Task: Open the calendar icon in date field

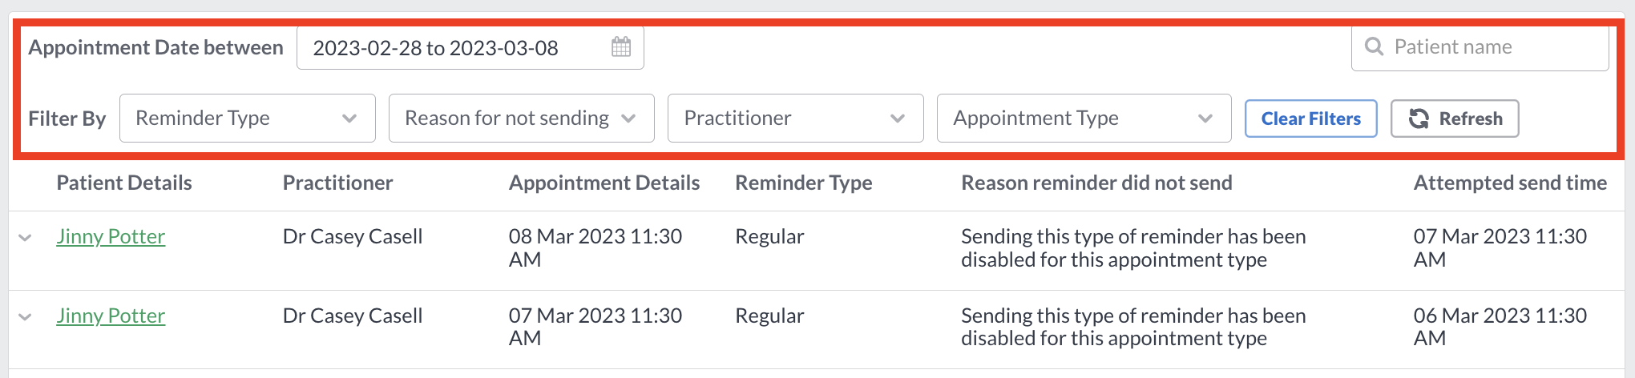Action: (x=621, y=47)
